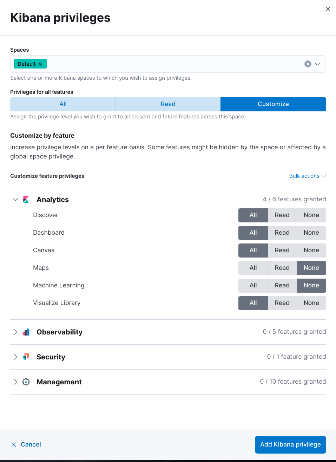Viewport: 336px width, 462px height.
Task: Click the Observability icon
Action: pos(26,332)
